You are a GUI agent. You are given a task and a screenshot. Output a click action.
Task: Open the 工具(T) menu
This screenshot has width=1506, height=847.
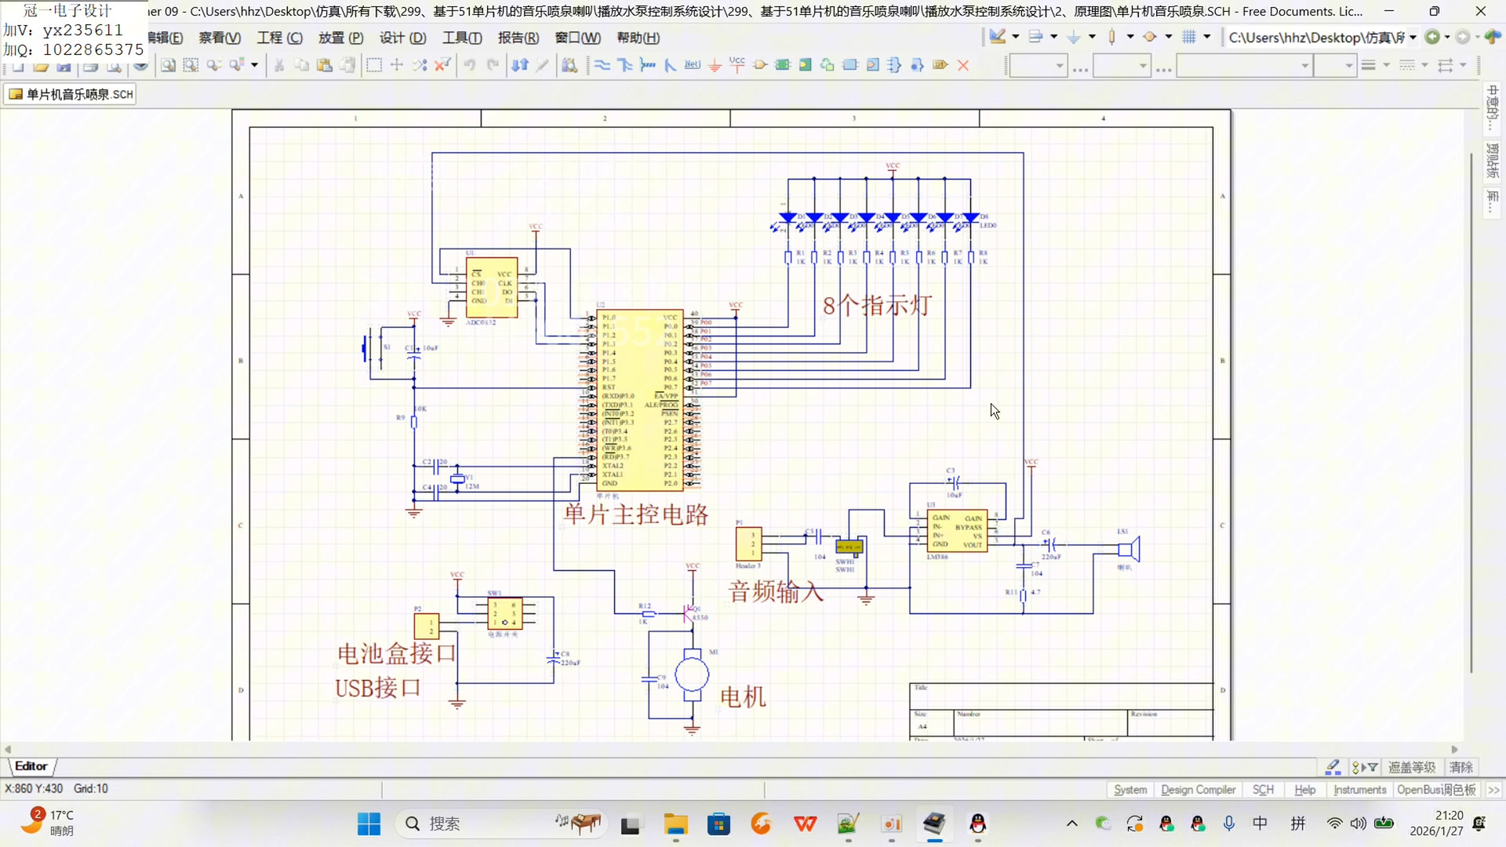[x=462, y=38]
